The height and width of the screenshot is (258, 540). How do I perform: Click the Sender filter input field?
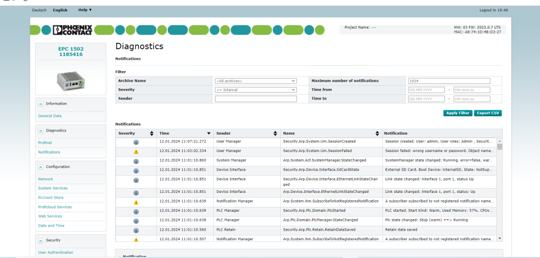pos(255,99)
